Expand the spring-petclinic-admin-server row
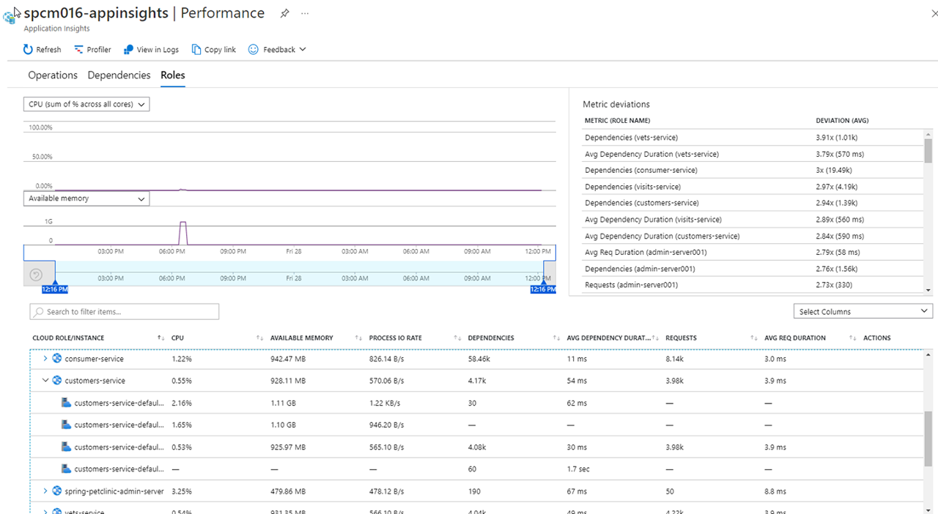The height and width of the screenshot is (514, 938). pyautogui.click(x=45, y=491)
